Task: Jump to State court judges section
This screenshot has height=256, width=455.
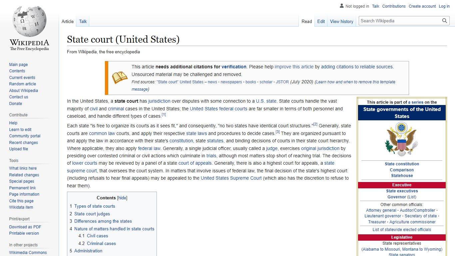Action: (92, 214)
